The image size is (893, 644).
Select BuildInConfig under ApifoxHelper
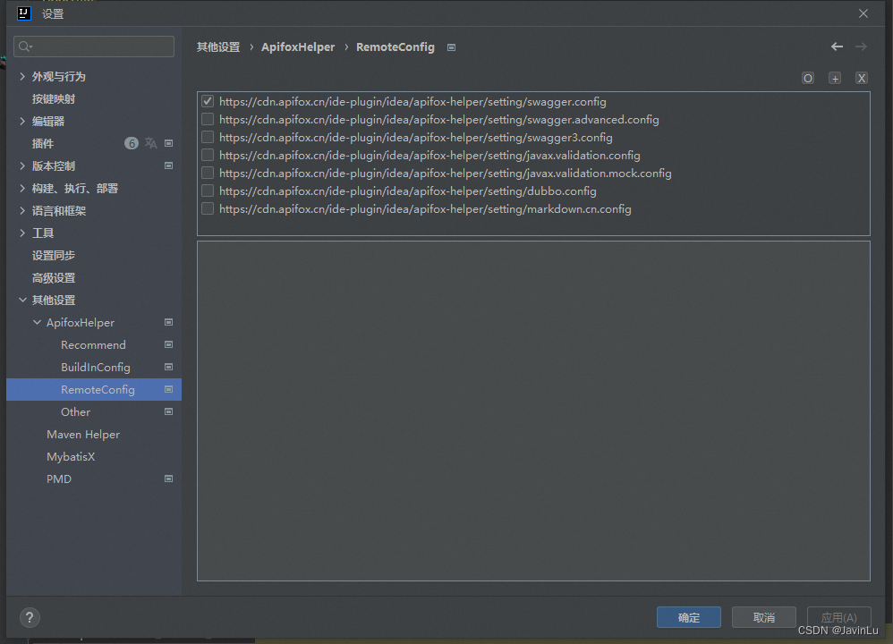[x=96, y=368]
